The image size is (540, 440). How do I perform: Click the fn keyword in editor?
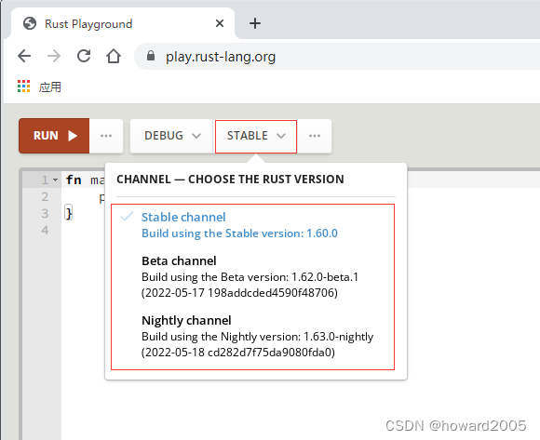coord(74,180)
